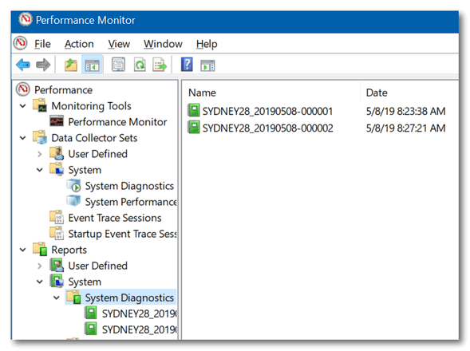
Task: Open the Properties toolbar icon
Action: point(118,65)
